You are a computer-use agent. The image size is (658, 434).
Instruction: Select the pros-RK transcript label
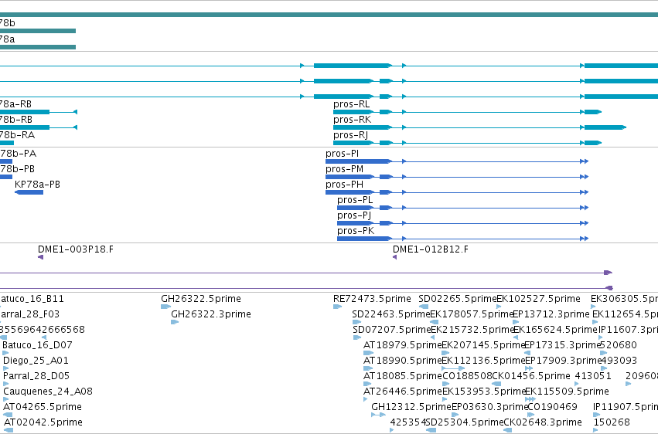tap(352, 120)
